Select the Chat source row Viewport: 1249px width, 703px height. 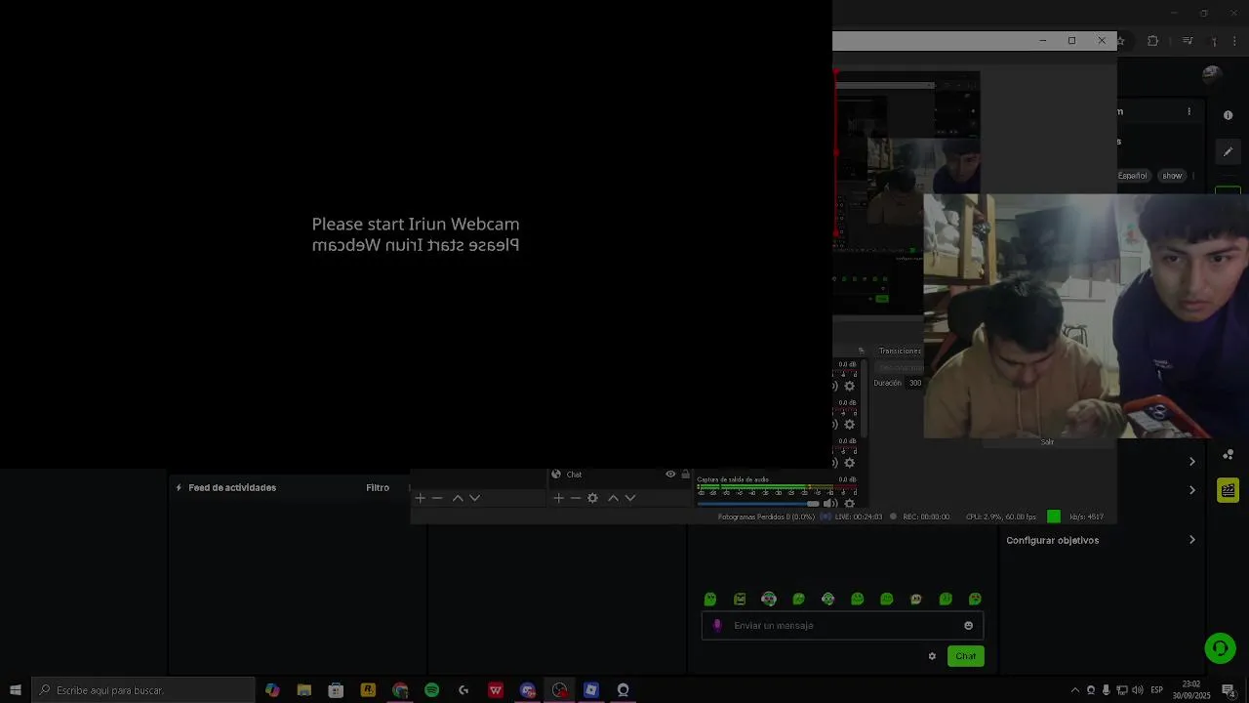(620, 475)
